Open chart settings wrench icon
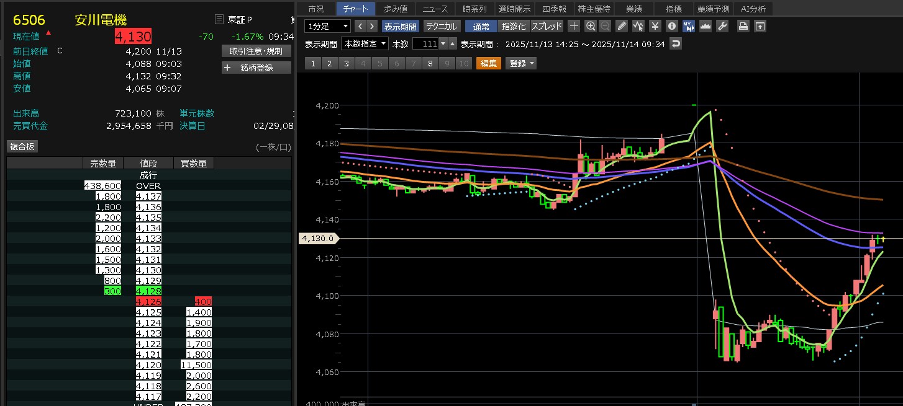Screen dimensions: 903x406 (x=722, y=26)
